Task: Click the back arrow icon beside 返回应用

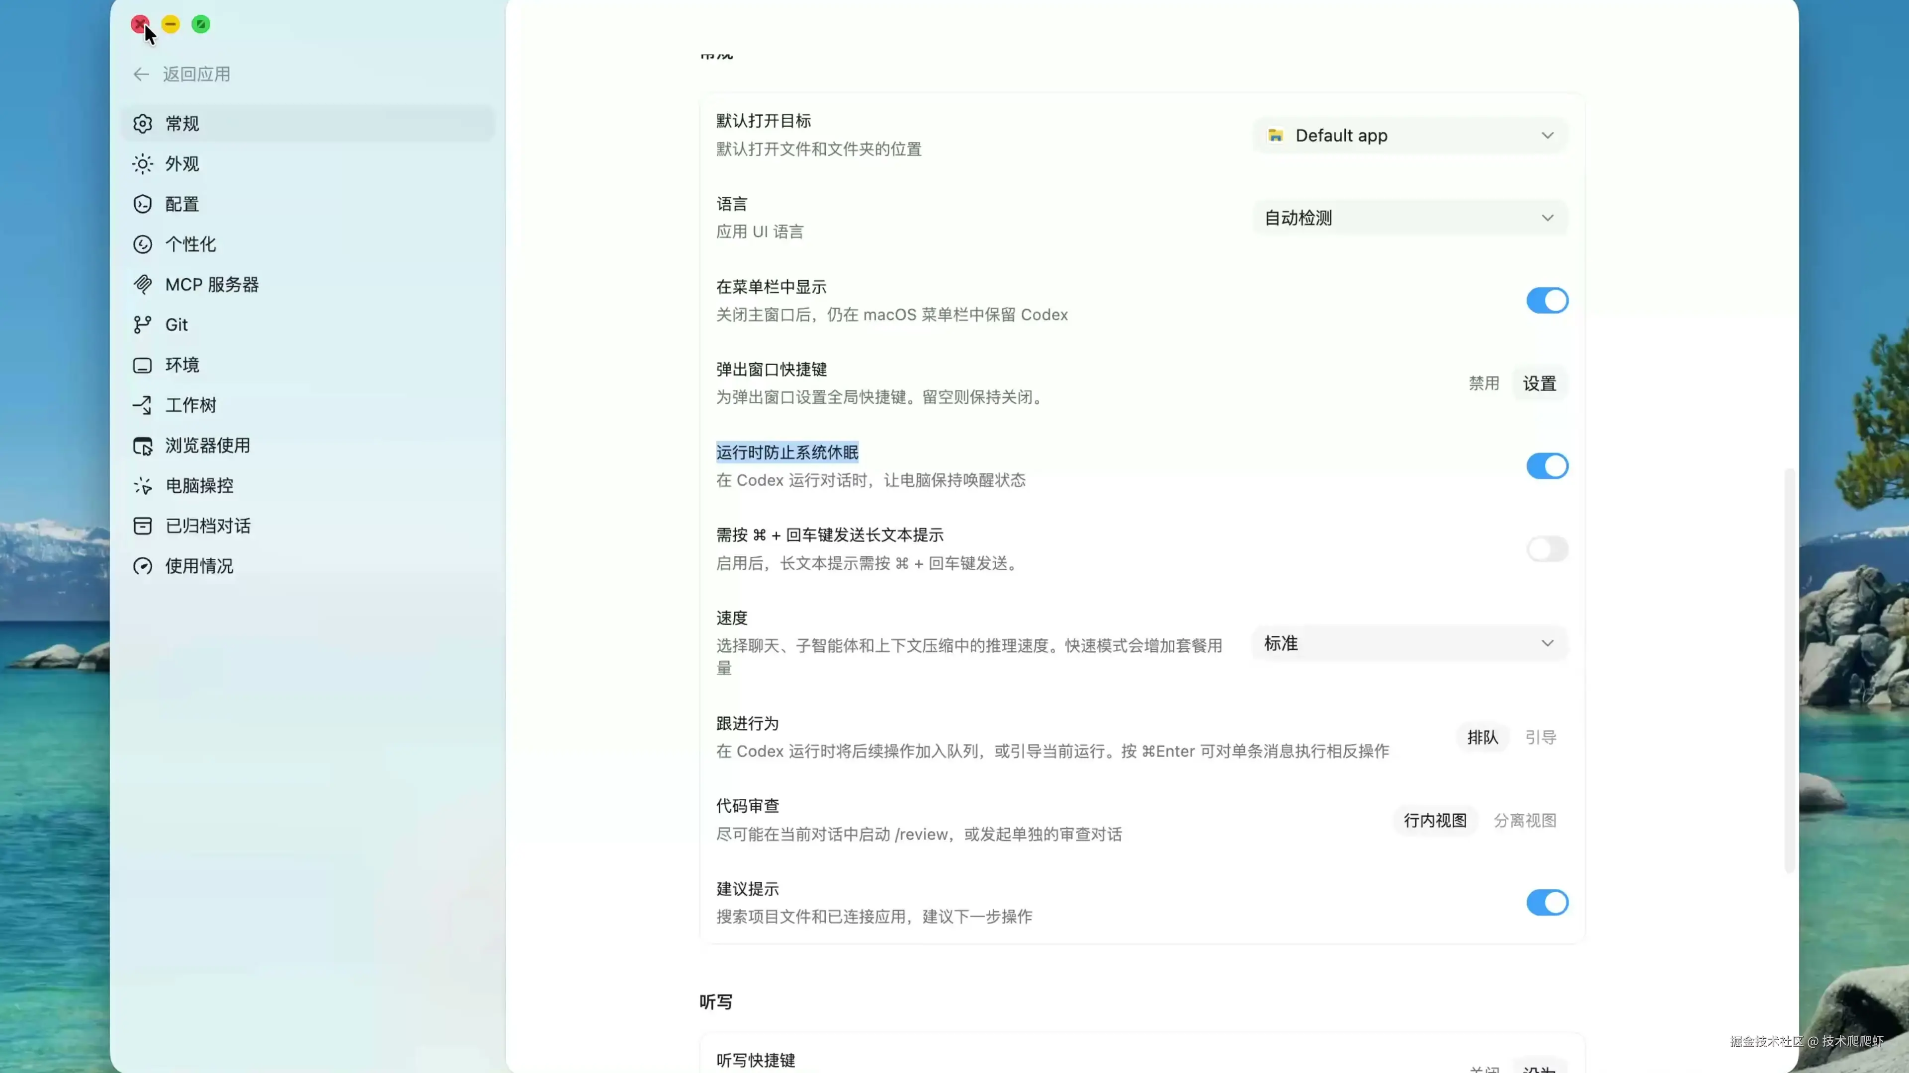Action: [x=141, y=74]
